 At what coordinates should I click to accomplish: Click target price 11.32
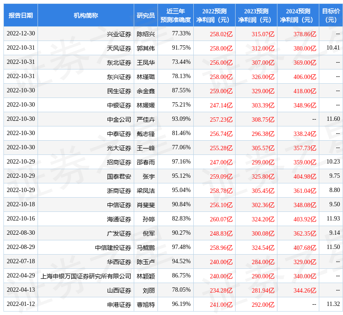[333, 304]
